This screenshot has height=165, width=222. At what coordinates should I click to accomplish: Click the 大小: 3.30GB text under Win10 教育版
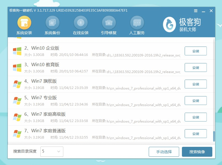click(34, 71)
